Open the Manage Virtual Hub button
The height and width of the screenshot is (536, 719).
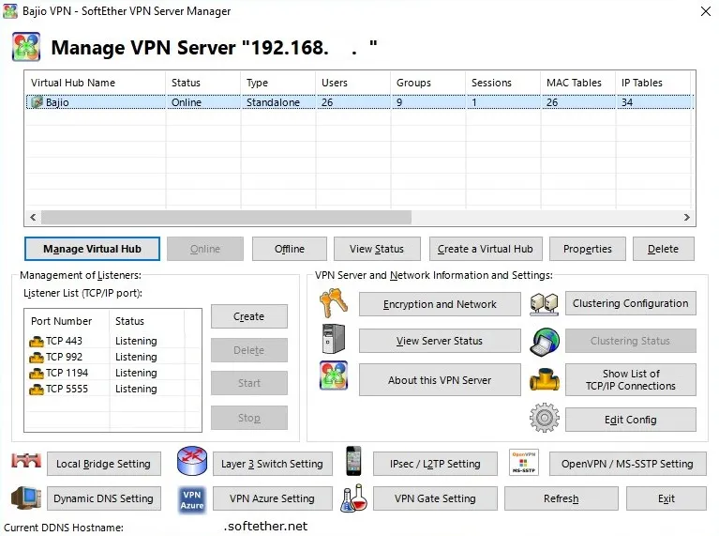pos(92,249)
